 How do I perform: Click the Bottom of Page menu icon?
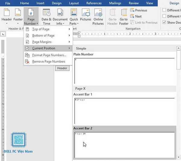27,35
